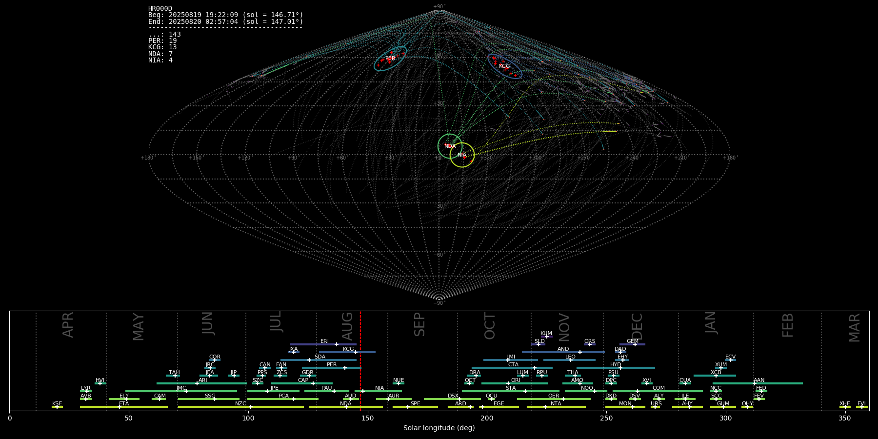Click the AUG month label in timeline
Image resolution: width=878 pixels, height=439 pixels.
pos(347,326)
